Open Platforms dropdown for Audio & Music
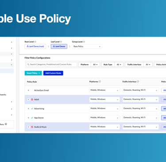This screenshot has height=162, width=166. click(x=104, y=127)
